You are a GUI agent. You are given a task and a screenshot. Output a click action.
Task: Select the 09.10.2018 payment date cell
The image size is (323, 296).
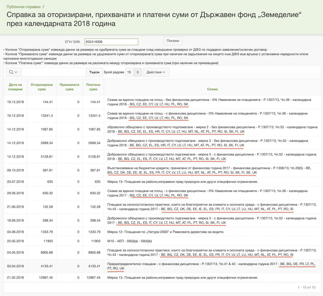click(x=15, y=170)
